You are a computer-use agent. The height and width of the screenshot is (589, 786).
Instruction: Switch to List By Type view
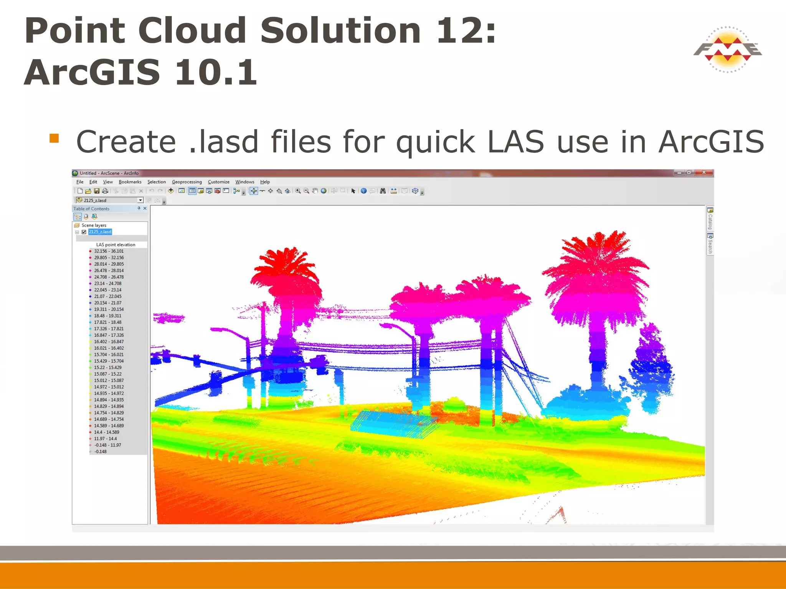click(95, 216)
